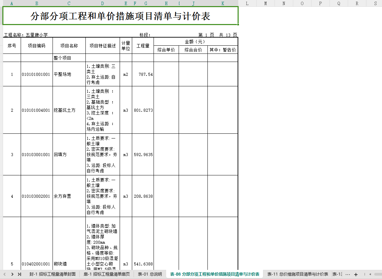Image resolution: width=382 pixels, height=279 pixels.
Task: Select the 项目特征描述 header cell
Action: (x=103, y=46)
